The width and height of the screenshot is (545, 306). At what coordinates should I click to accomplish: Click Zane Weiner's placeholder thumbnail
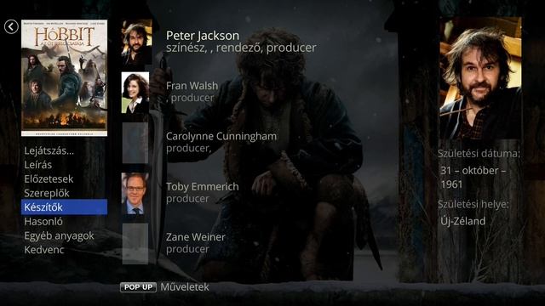pos(135,244)
